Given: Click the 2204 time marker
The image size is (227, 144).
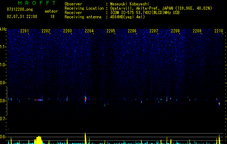Looking at the screenshot, I should click(89, 31).
